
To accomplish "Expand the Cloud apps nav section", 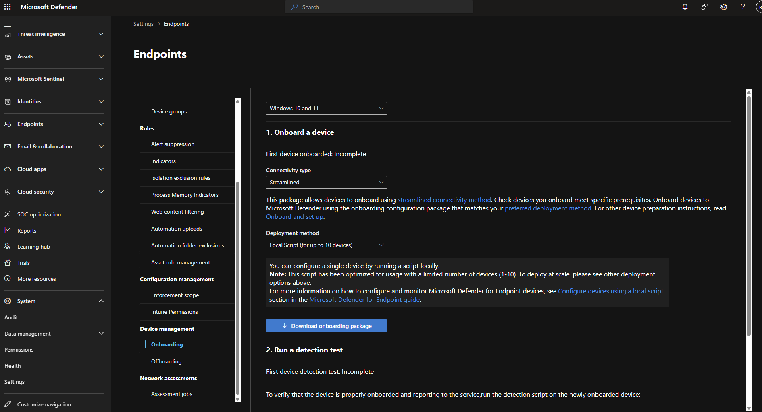I will tap(101, 169).
